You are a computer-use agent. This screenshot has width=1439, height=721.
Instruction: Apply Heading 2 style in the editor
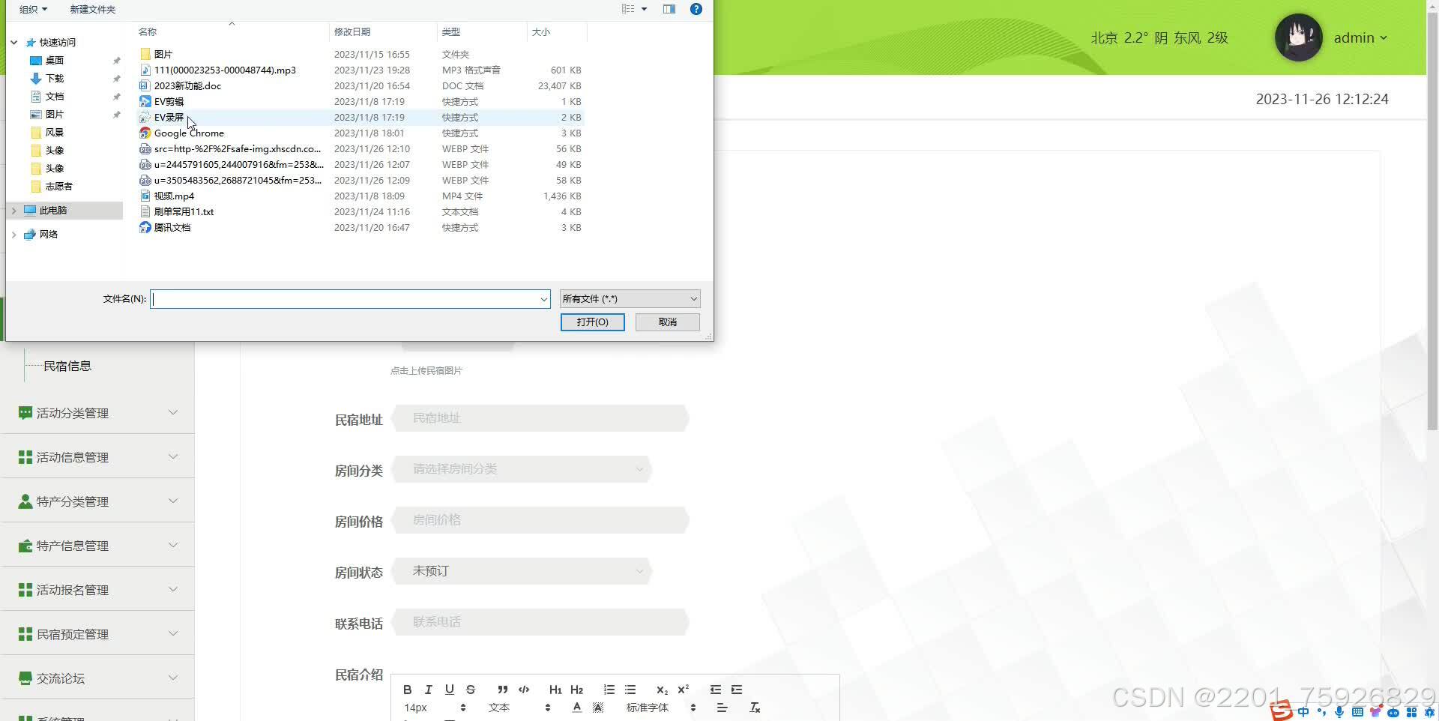click(x=576, y=690)
